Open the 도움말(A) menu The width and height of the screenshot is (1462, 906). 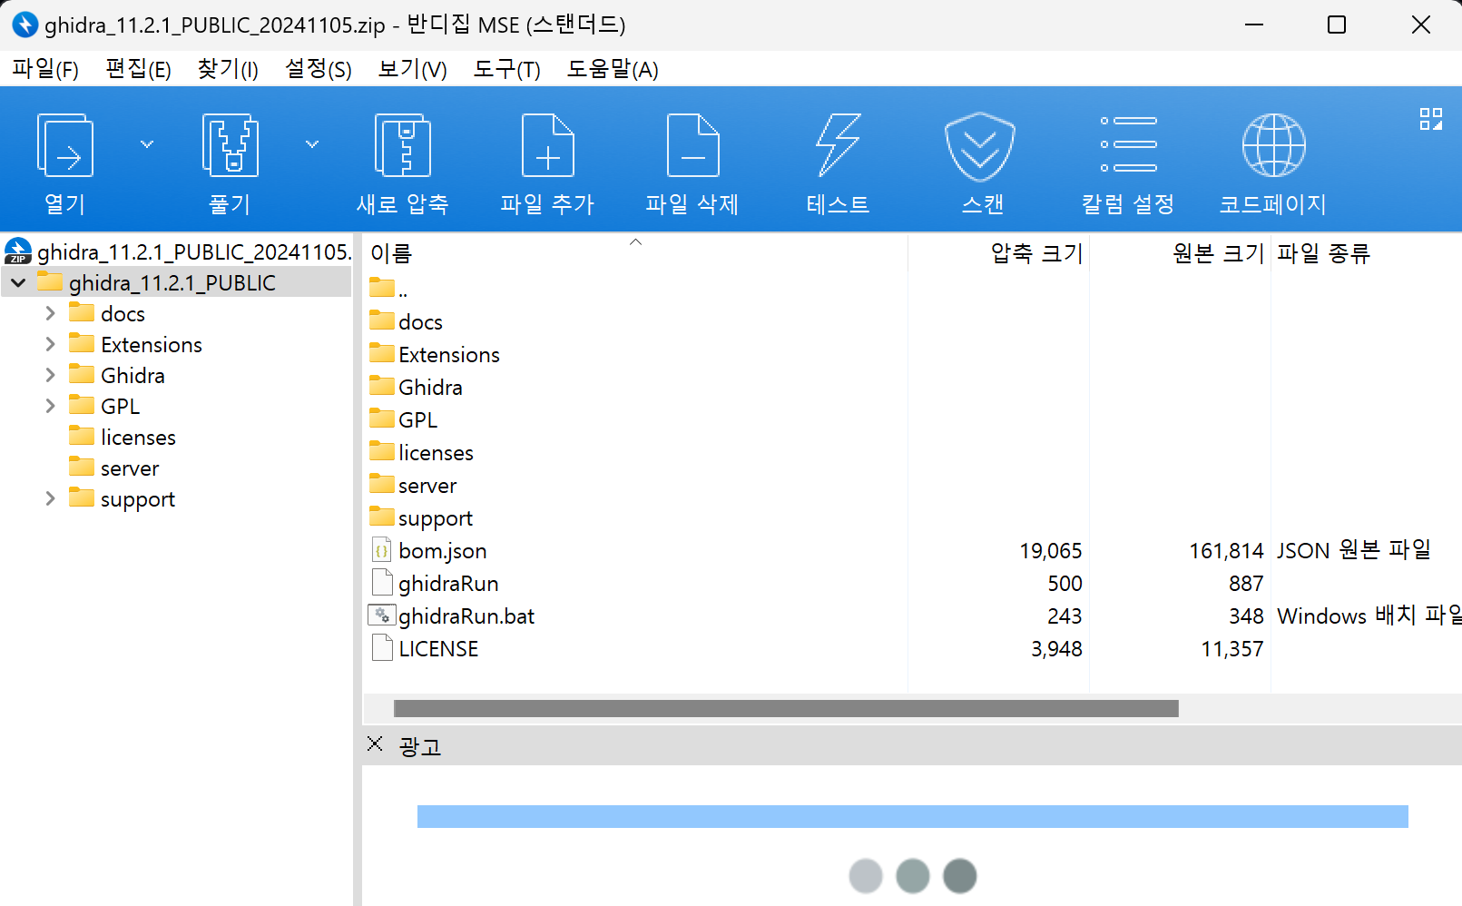coord(613,70)
